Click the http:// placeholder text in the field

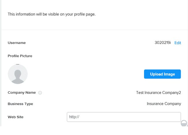pyautogui.click(x=74, y=117)
